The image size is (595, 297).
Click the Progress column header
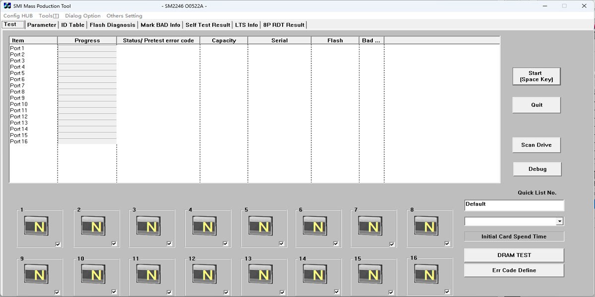87,41
